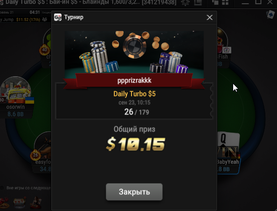Open the spade cards icon in the upper right
Viewport: 277px width, 211px height.
(x=270, y=14)
